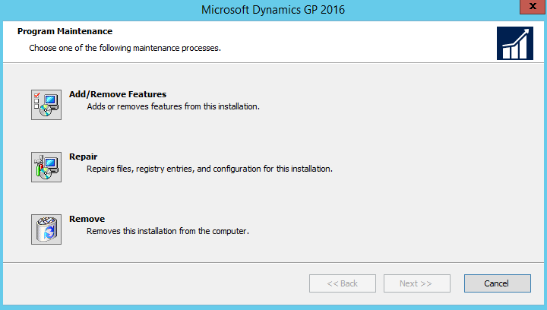Click the Dynamics GP chart logo
547x310 pixels.
pyautogui.click(x=514, y=43)
